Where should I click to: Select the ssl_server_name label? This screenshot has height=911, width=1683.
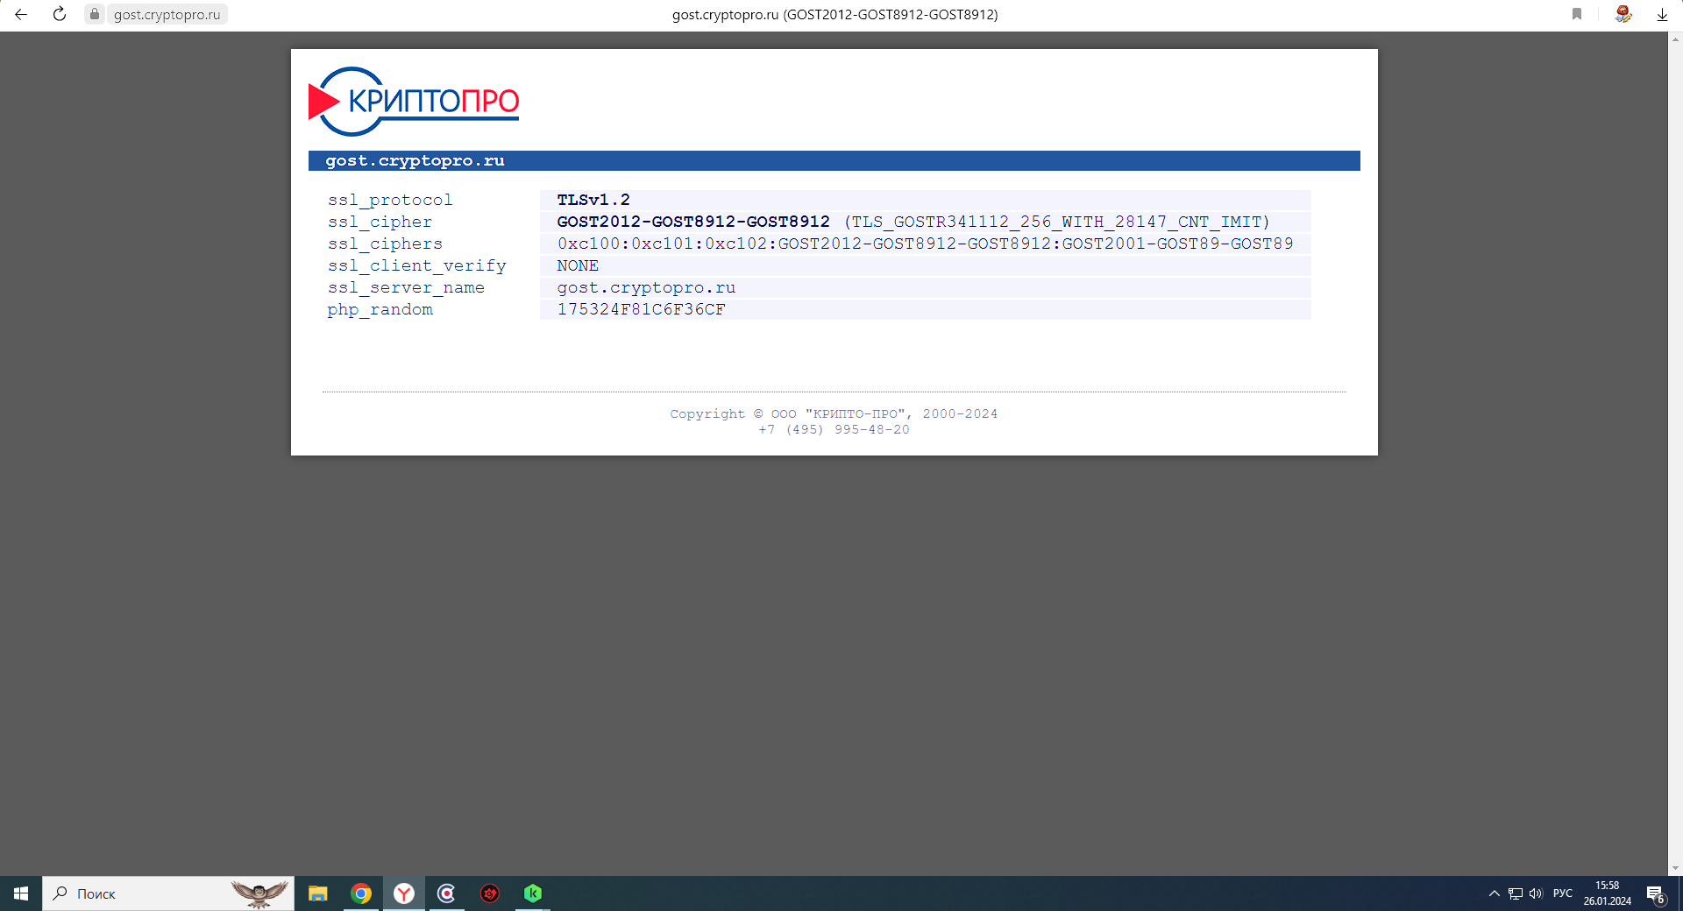pyautogui.click(x=406, y=287)
